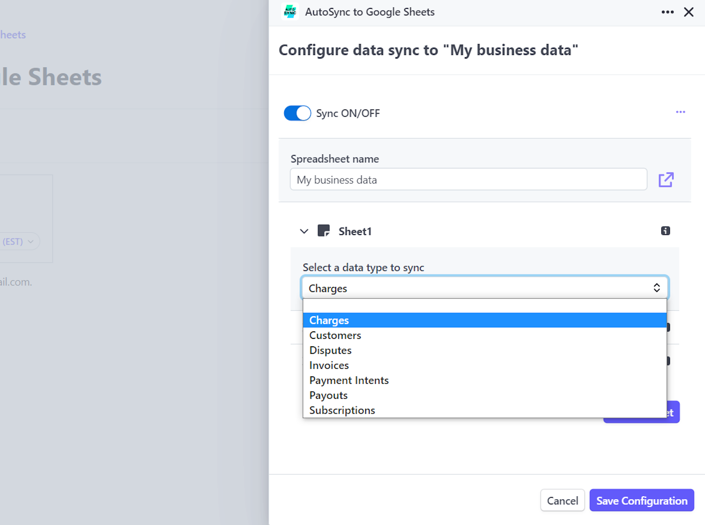Click the Save Configuration button
The width and height of the screenshot is (705, 525).
[x=642, y=500]
